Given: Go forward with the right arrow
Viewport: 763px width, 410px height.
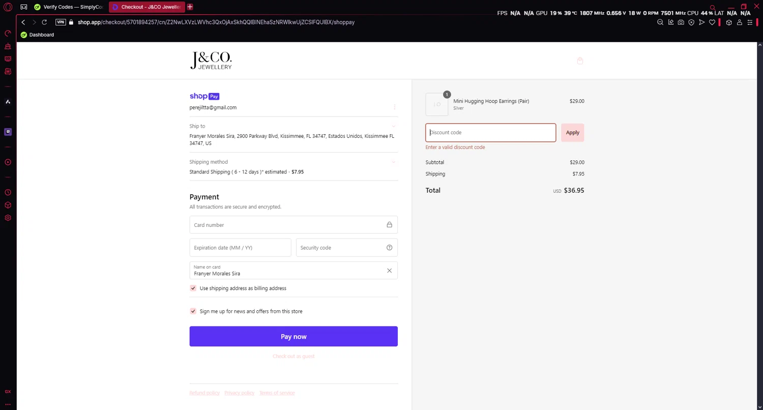Looking at the screenshot, I should [34, 22].
